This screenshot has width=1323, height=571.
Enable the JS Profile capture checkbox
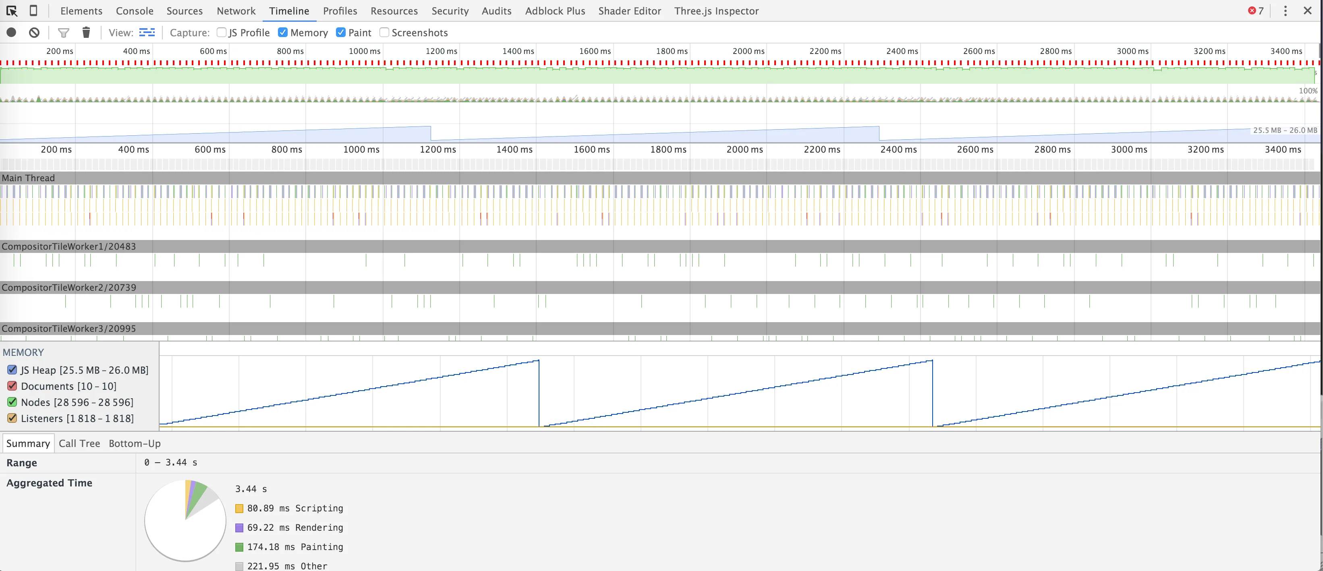click(221, 33)
